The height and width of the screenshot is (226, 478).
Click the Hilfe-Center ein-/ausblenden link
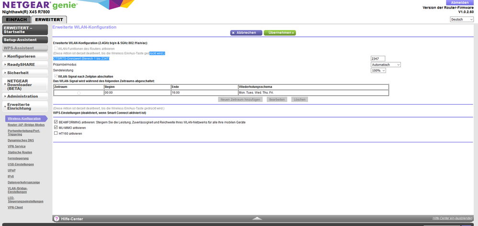452,218
